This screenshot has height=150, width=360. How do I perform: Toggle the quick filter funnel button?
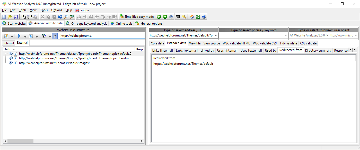[x=55, y=36]
